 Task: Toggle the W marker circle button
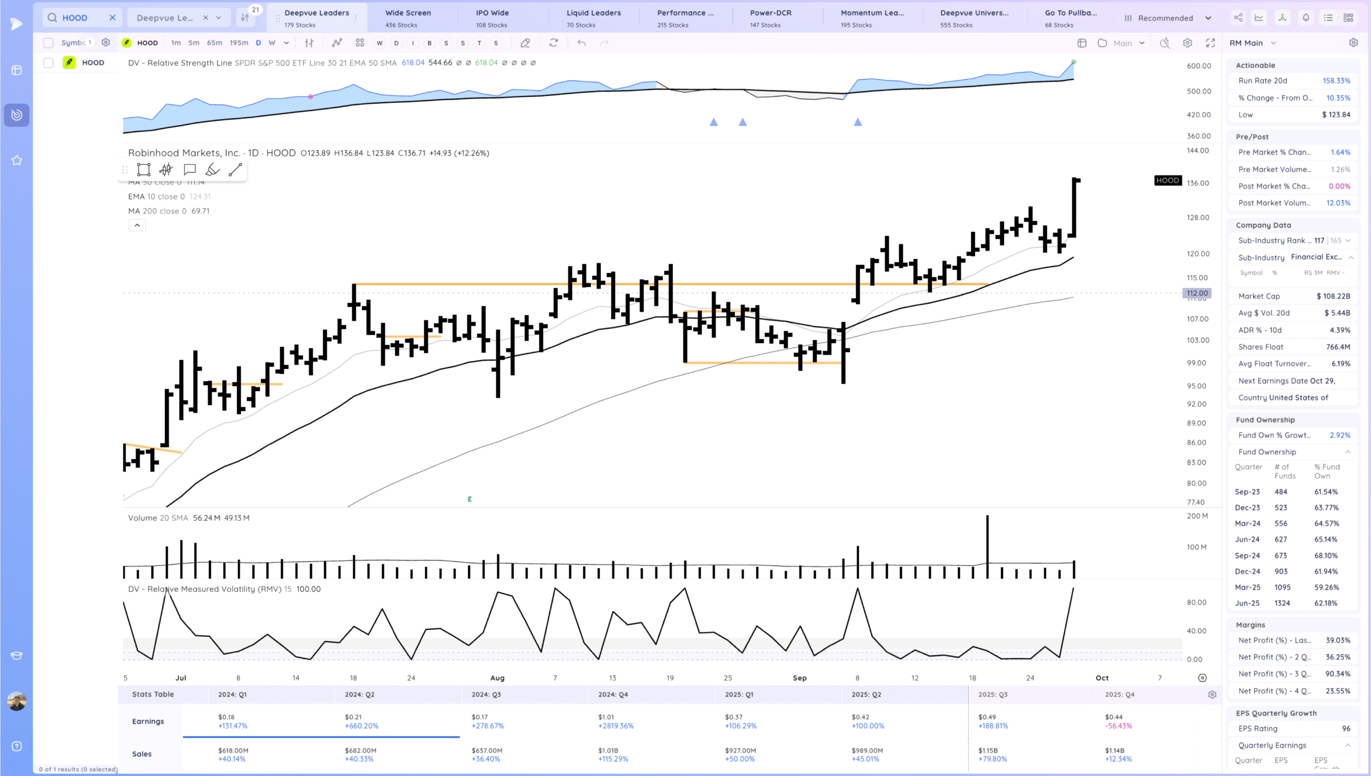pyautogui.click(x=380, y=43)
